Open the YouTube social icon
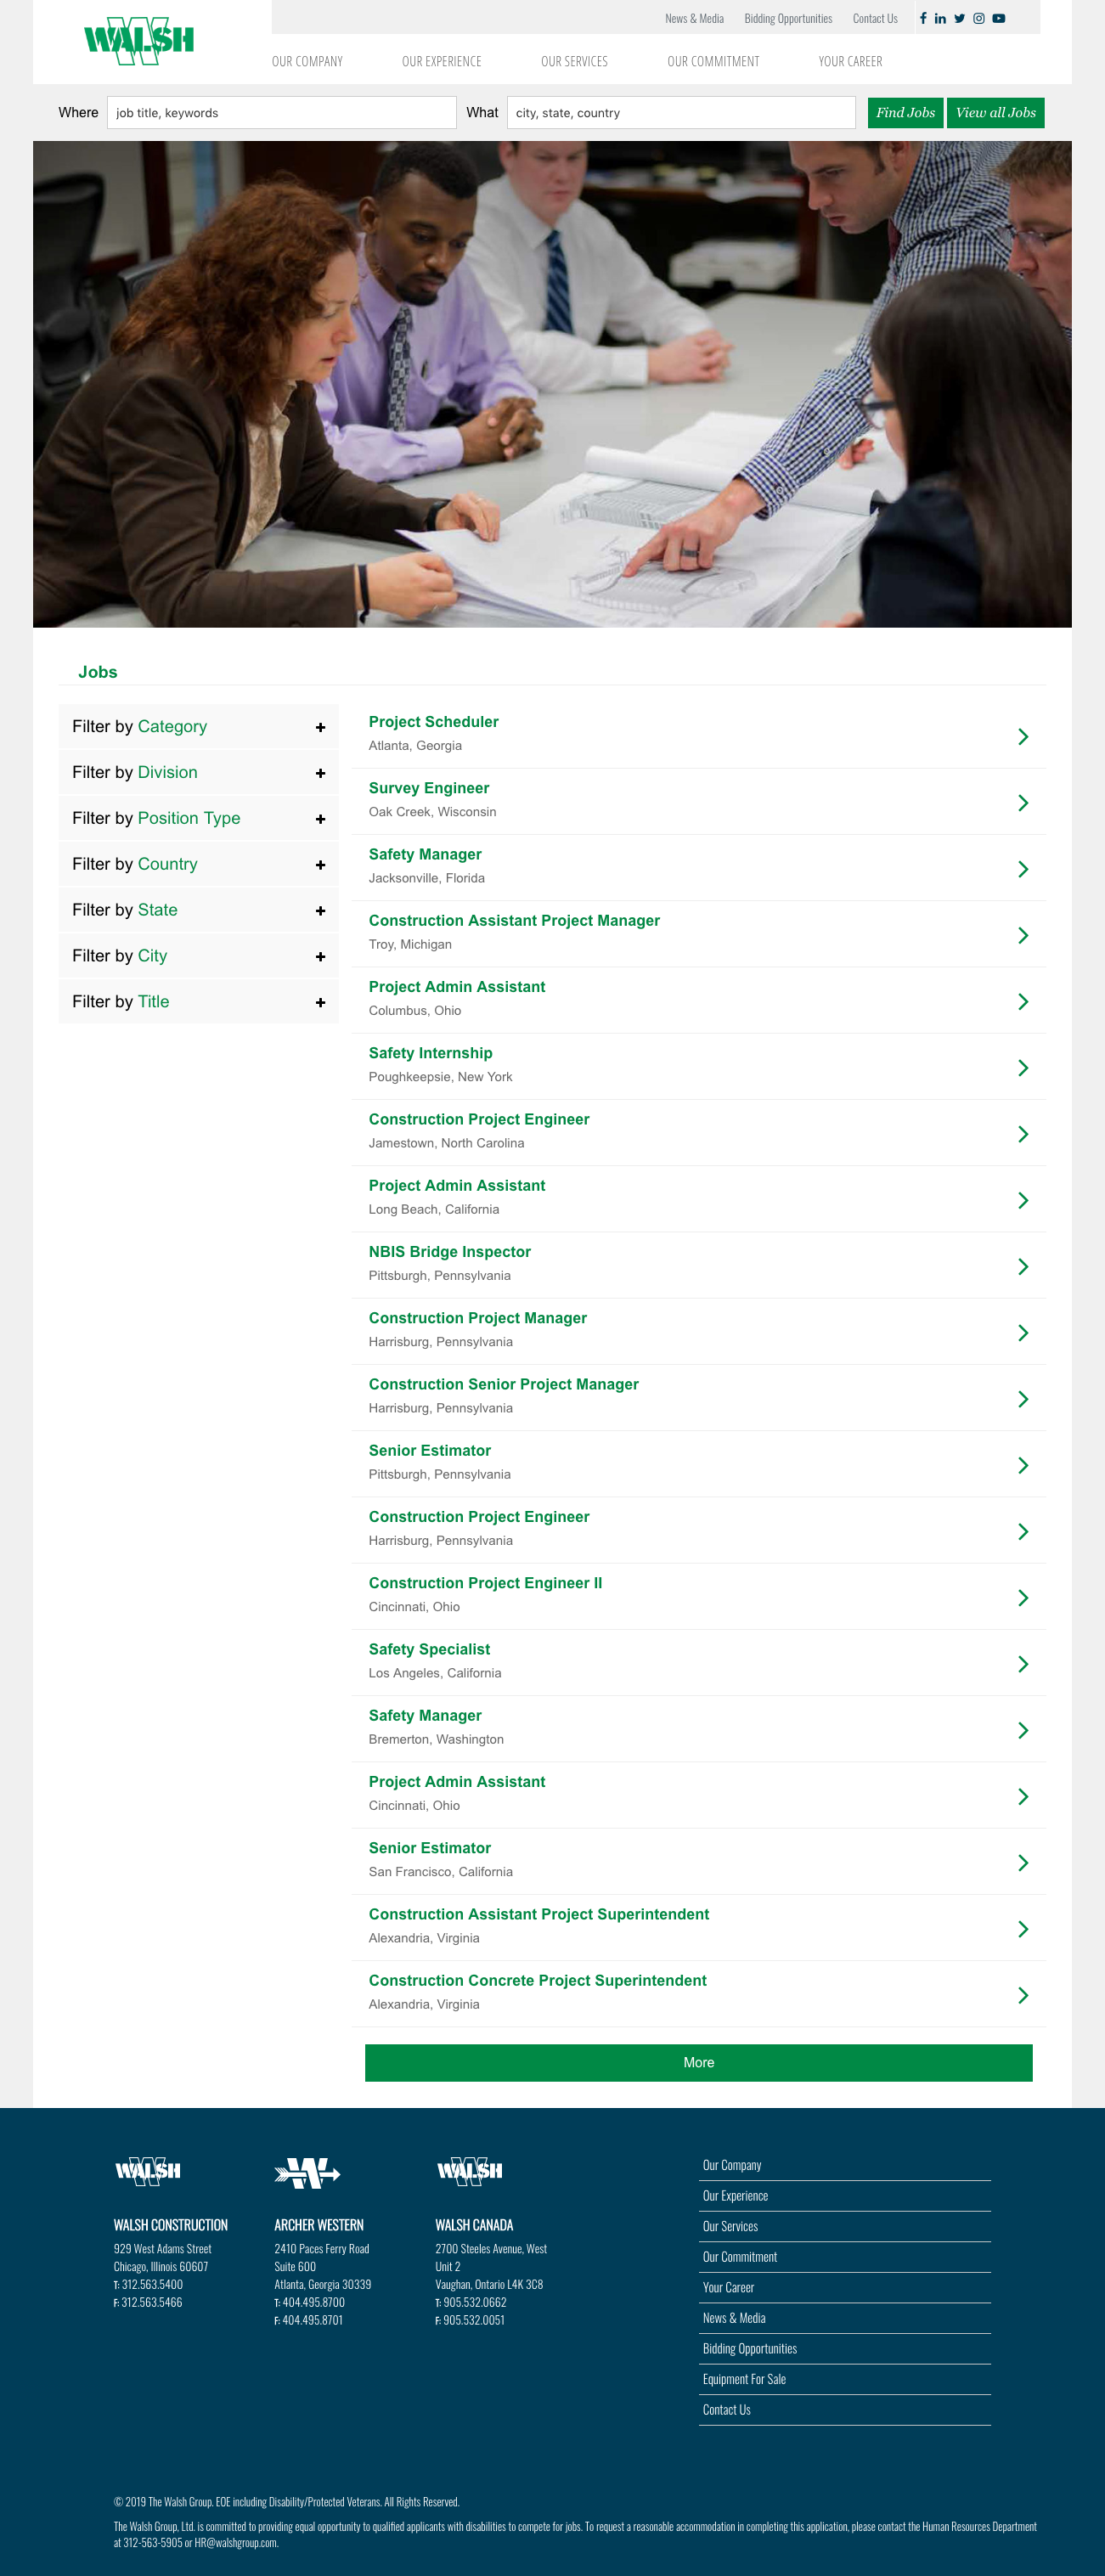 point(999,18)
